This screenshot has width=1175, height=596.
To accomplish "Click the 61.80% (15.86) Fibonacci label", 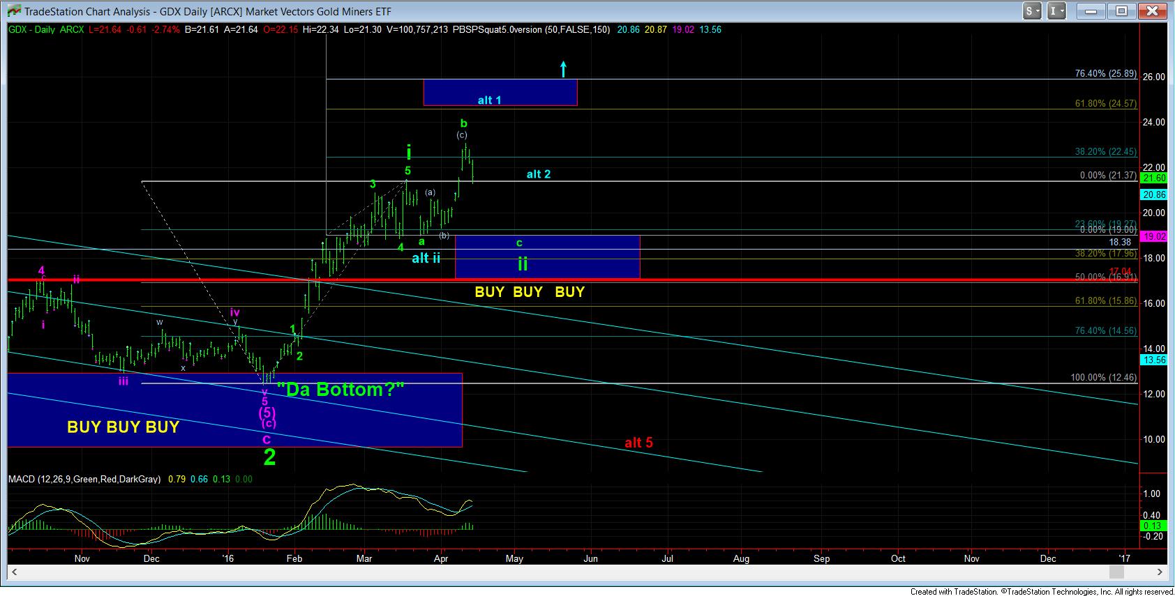I will tap(1106, 300).
